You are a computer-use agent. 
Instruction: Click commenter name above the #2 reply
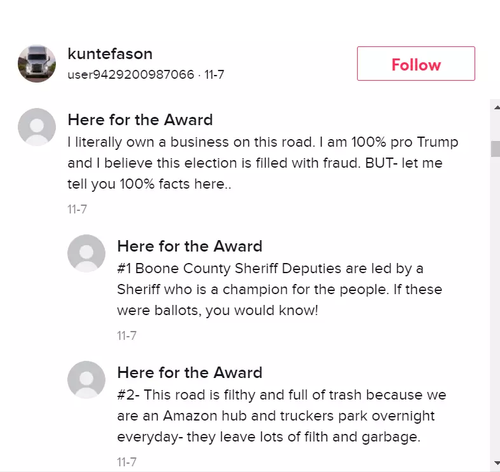click(190, 372)
